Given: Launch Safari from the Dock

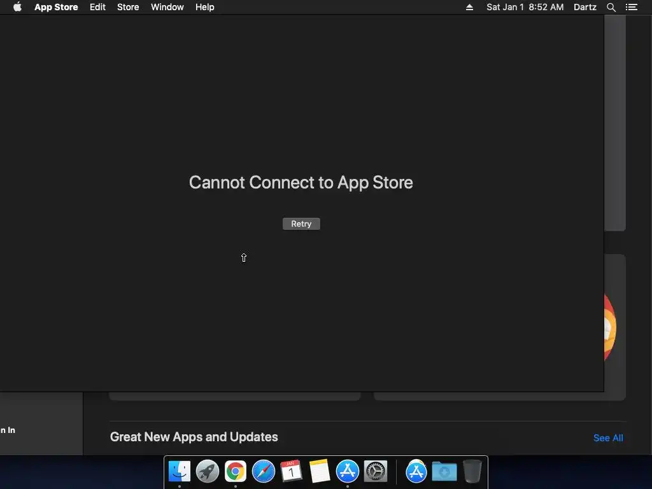Looking at the screenshot, I should tap(264, 472).
